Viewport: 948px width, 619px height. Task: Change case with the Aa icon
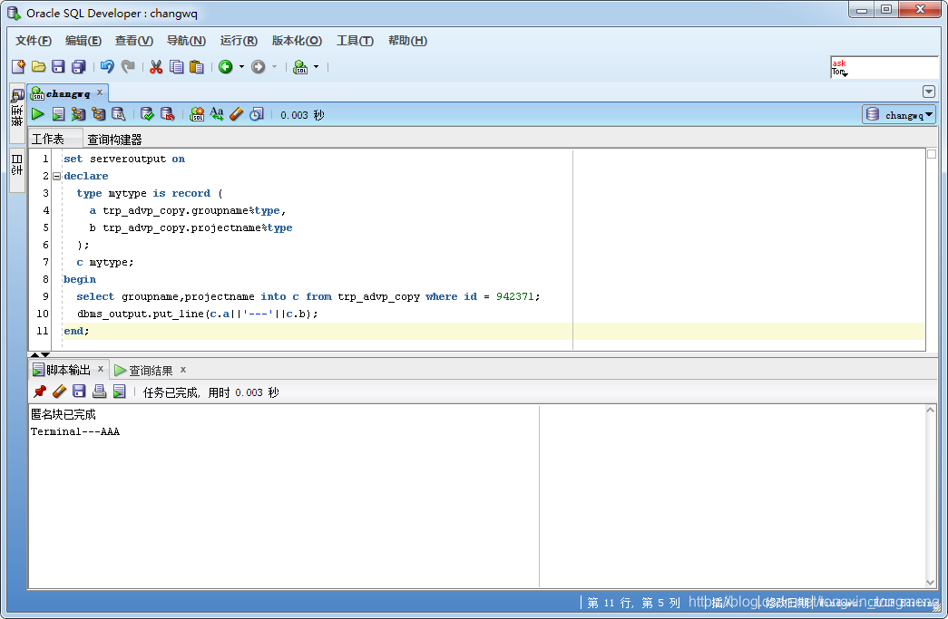217,113
